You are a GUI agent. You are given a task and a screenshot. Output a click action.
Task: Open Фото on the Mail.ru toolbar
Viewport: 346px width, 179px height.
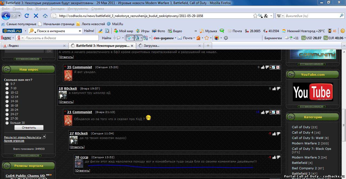159,31
